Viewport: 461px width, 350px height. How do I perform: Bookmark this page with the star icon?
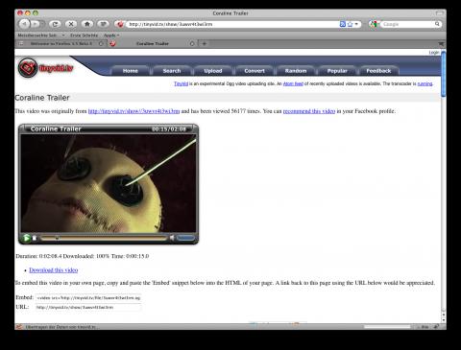coord(350,24)
